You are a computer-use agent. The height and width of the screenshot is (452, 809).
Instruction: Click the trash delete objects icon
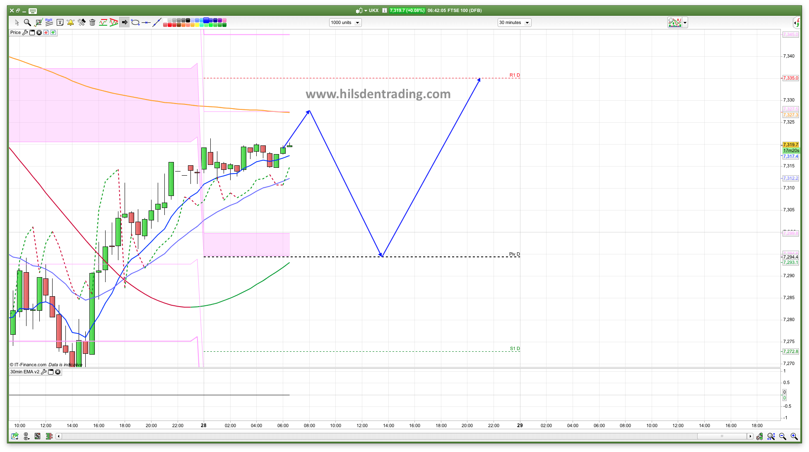(x=92, y=22)
